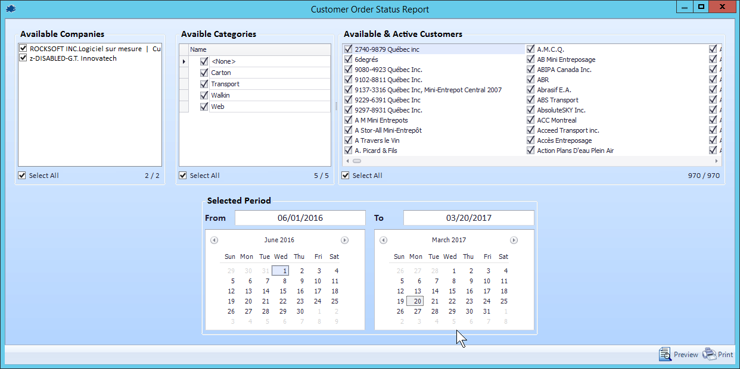Viewport: 740px width, 369px height.
Task: Go to previous month in From calendar
Action: pyautogui.click(x=214, y=240)
